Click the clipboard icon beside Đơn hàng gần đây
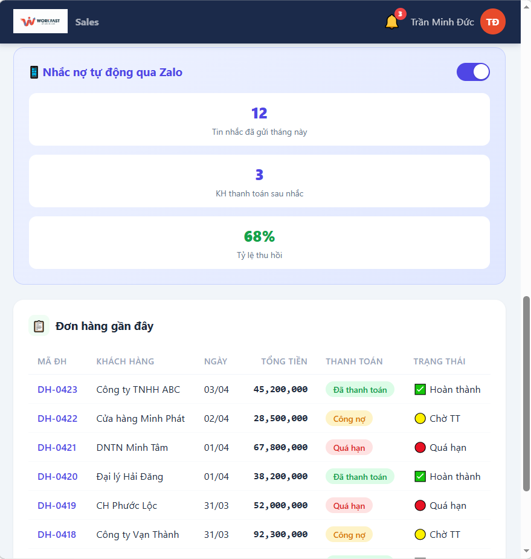The image size is (531, 559). coord(39,326)
